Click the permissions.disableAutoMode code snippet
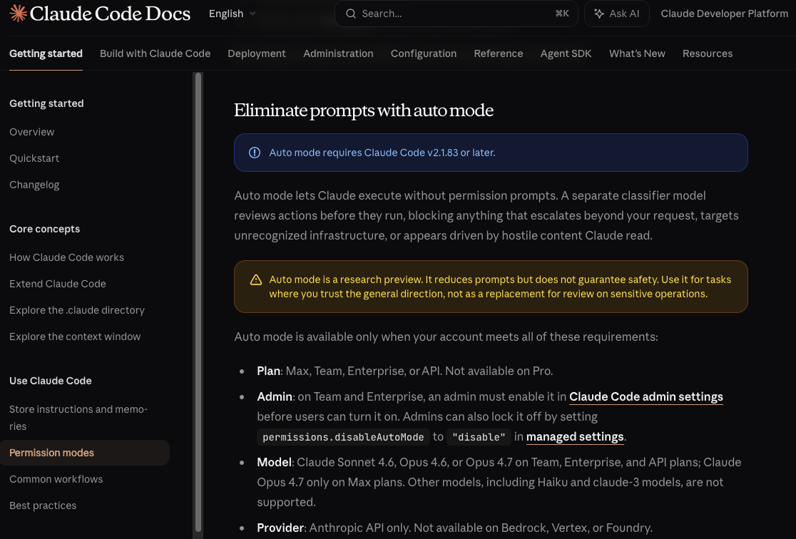Image resolution: width=796 pixels, height=539 pixels. 343,437
